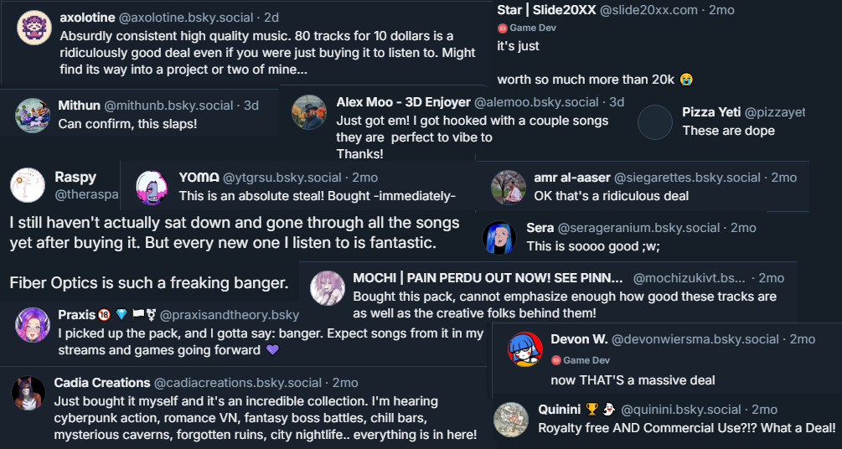
Task: Open Quinini's post about Royalty free use
Action: (686, 428)
